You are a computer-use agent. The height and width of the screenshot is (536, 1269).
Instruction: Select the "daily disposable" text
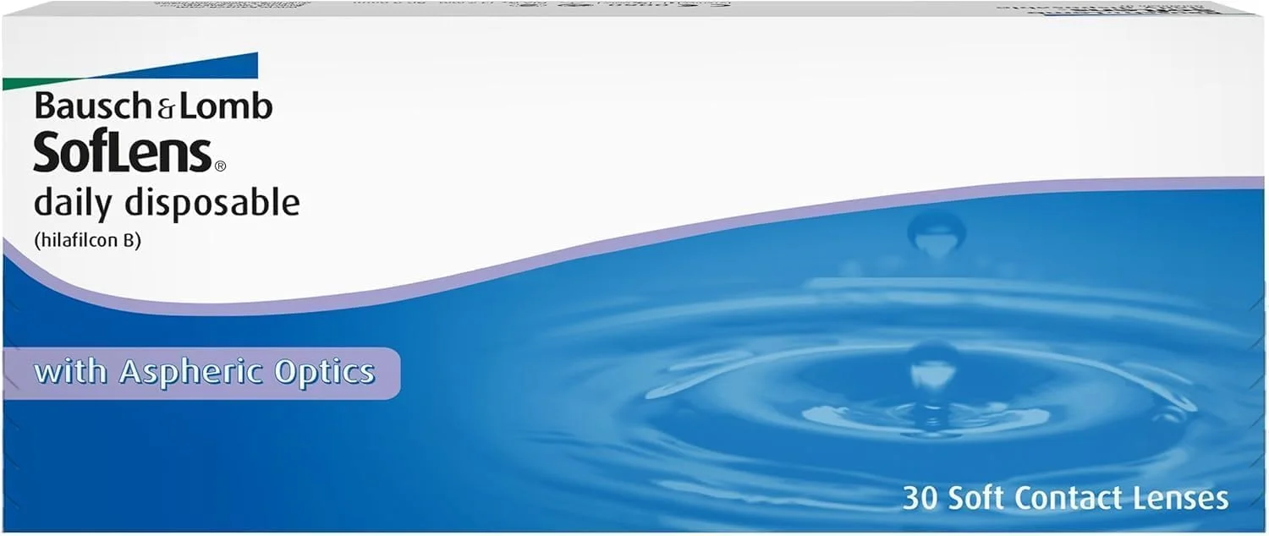coord(167,204)
